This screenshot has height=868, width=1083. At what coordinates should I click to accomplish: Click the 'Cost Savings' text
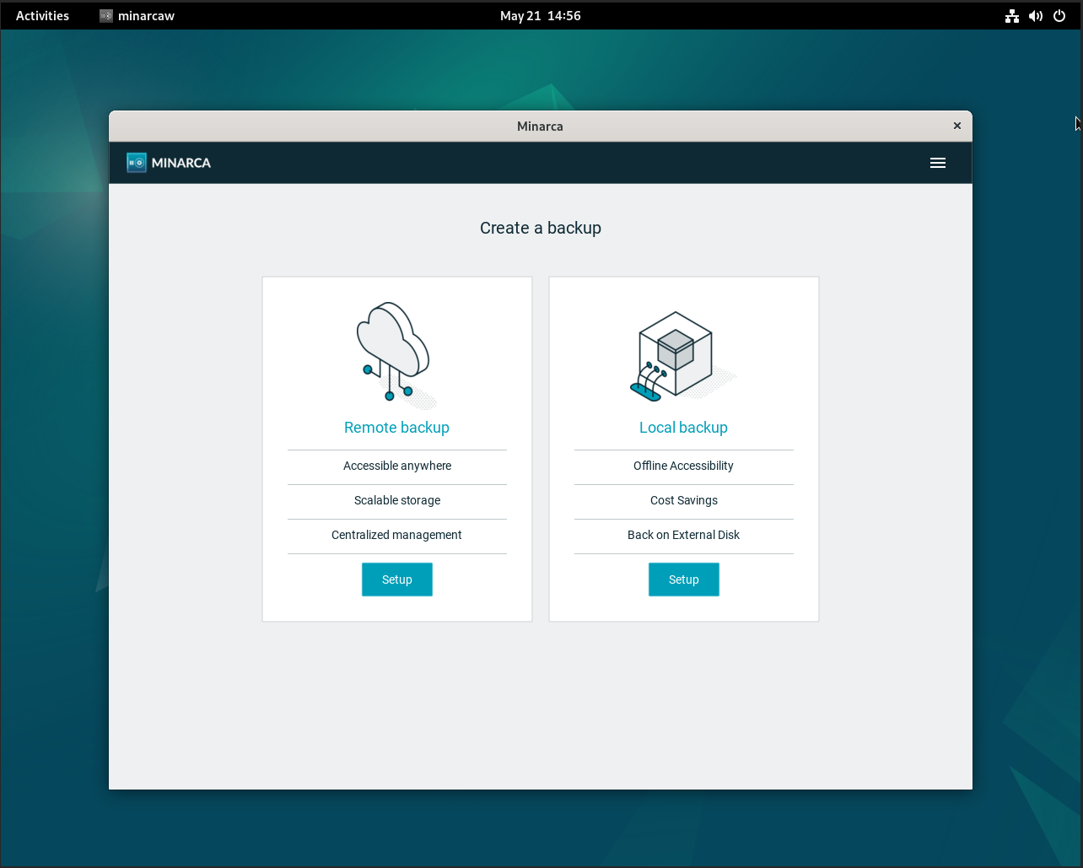pos(684,500)
